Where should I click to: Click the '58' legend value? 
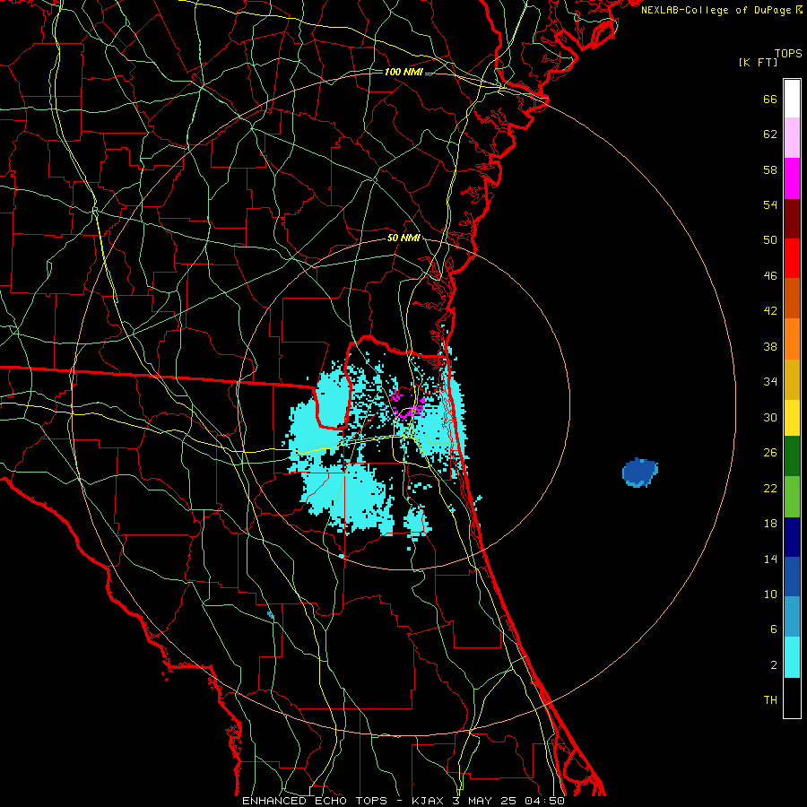pos(770,169)
